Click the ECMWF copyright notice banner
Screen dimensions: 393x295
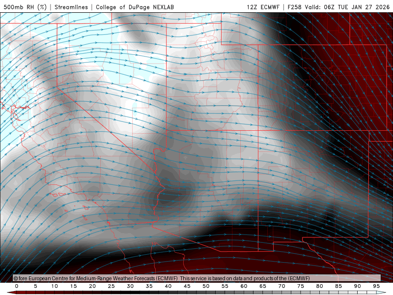197,278
